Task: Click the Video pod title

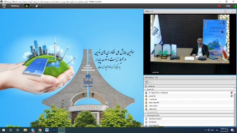Action: (147, 11)
